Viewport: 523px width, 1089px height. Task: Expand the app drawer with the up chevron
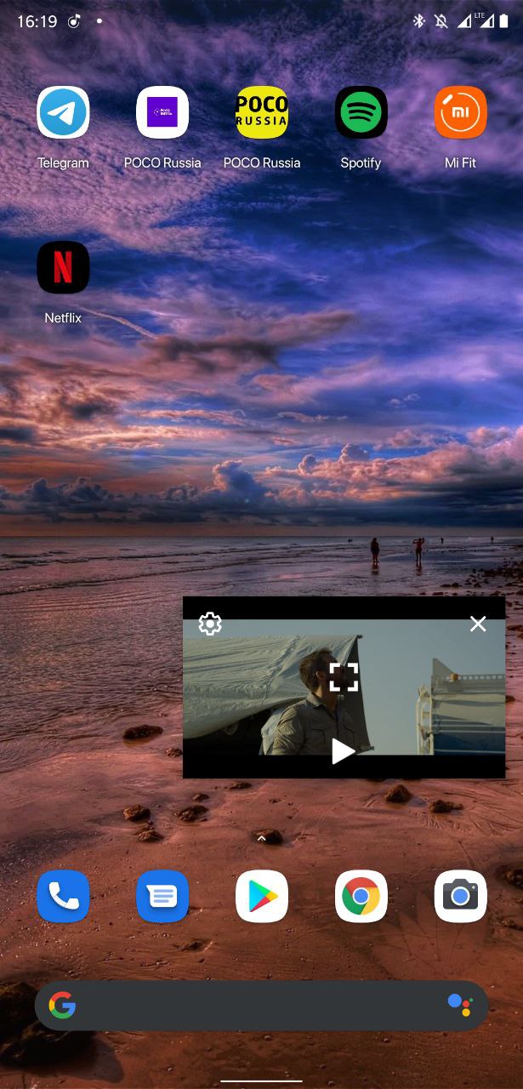pos(262,838)
